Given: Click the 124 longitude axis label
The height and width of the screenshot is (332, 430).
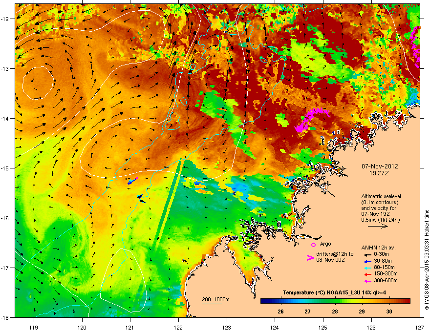Looking at the screenshot, I should click(275, 328).
